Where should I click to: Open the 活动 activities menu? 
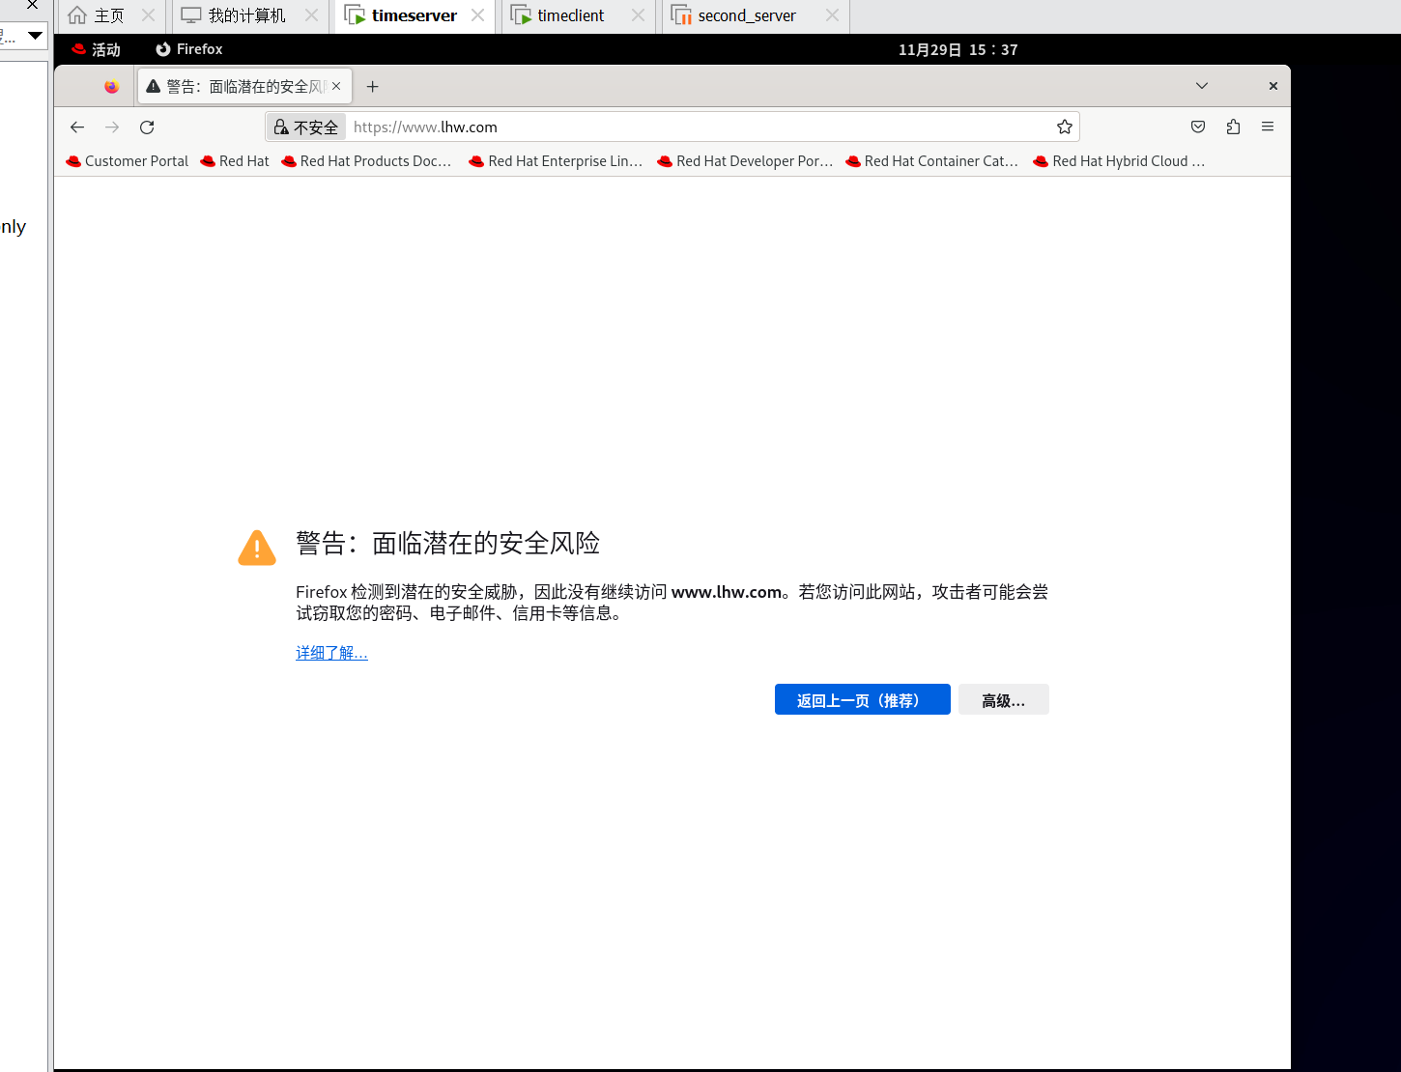click(x=96, y=49)
